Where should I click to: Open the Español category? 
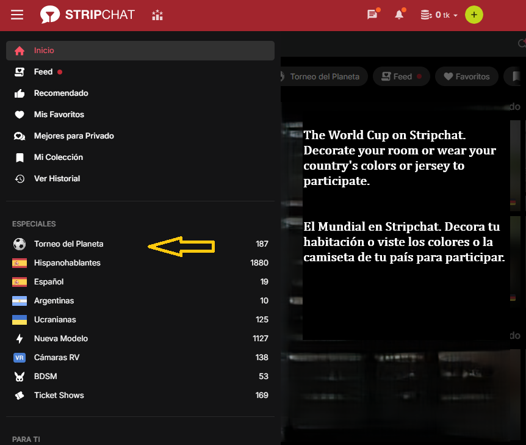(140, 282)
